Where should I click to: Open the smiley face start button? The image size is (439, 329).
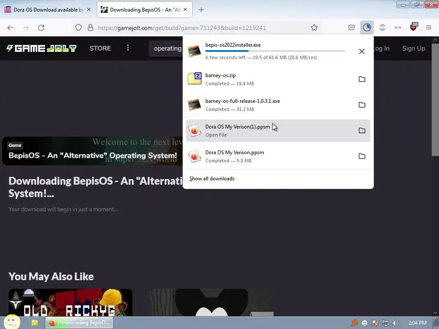pos(12,322)
